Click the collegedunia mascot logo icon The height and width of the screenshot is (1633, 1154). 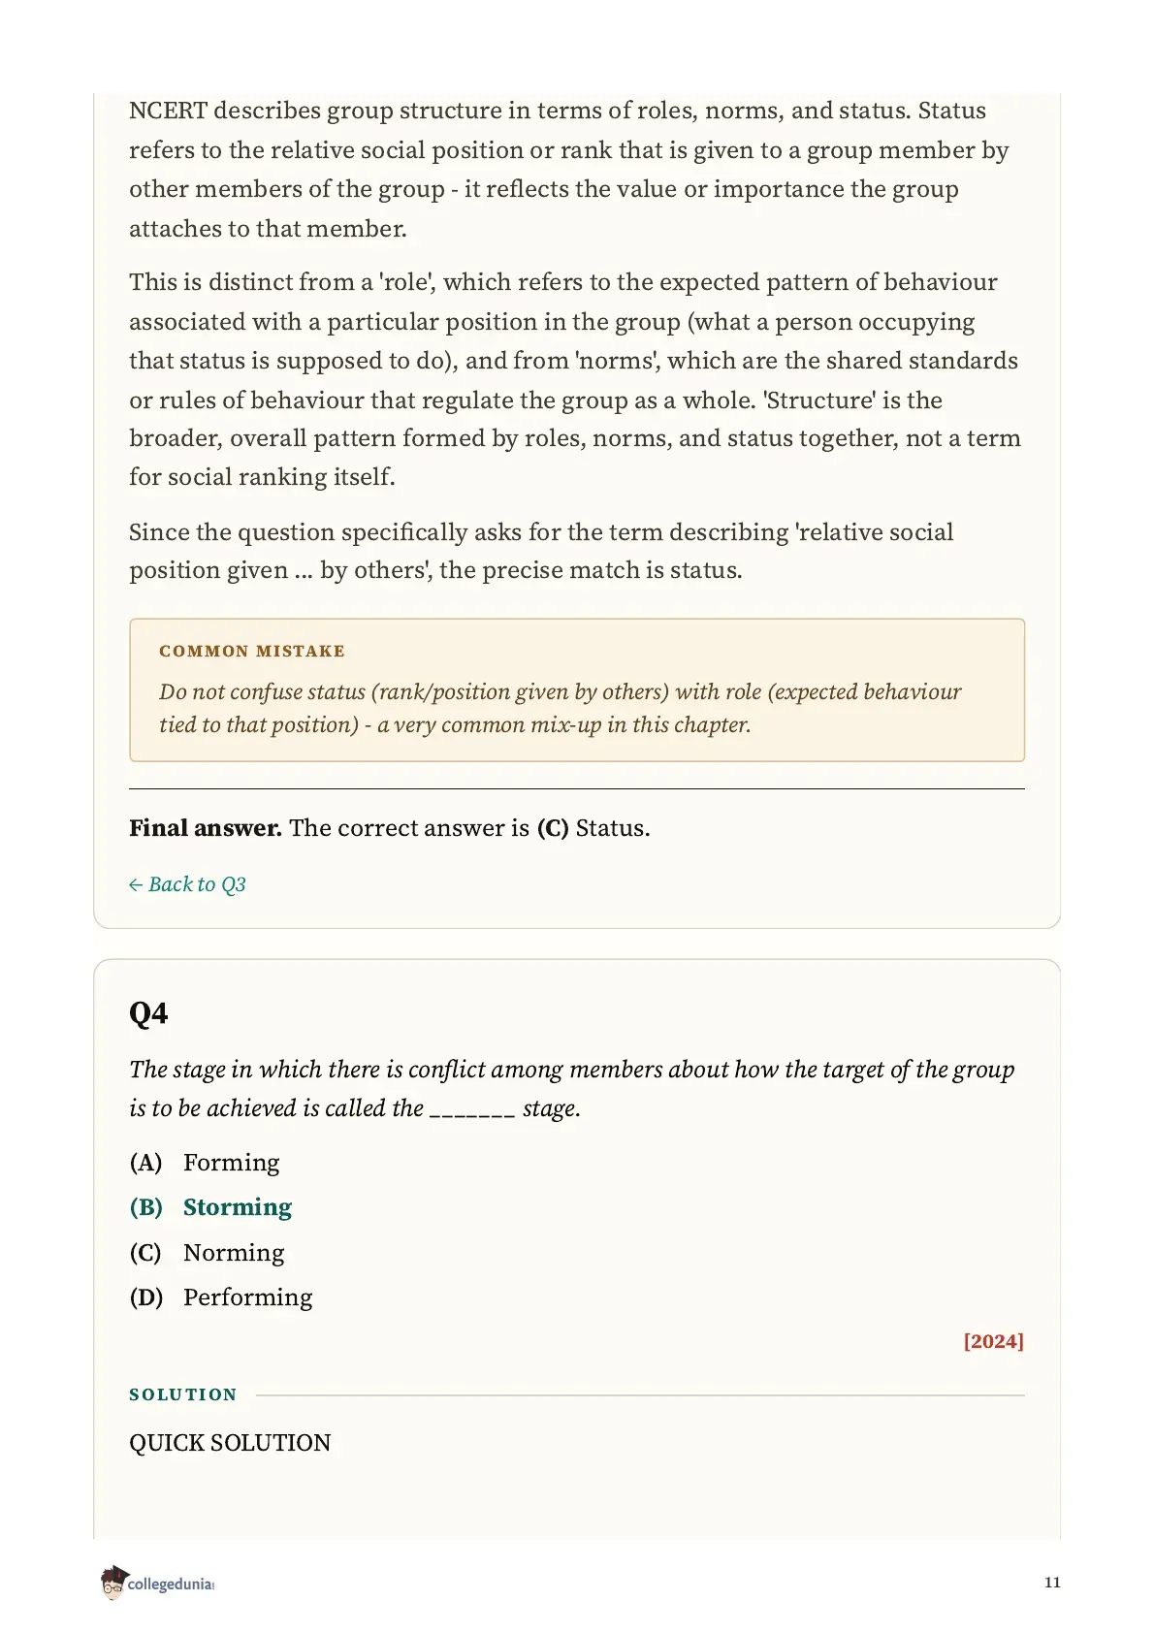112,1582
